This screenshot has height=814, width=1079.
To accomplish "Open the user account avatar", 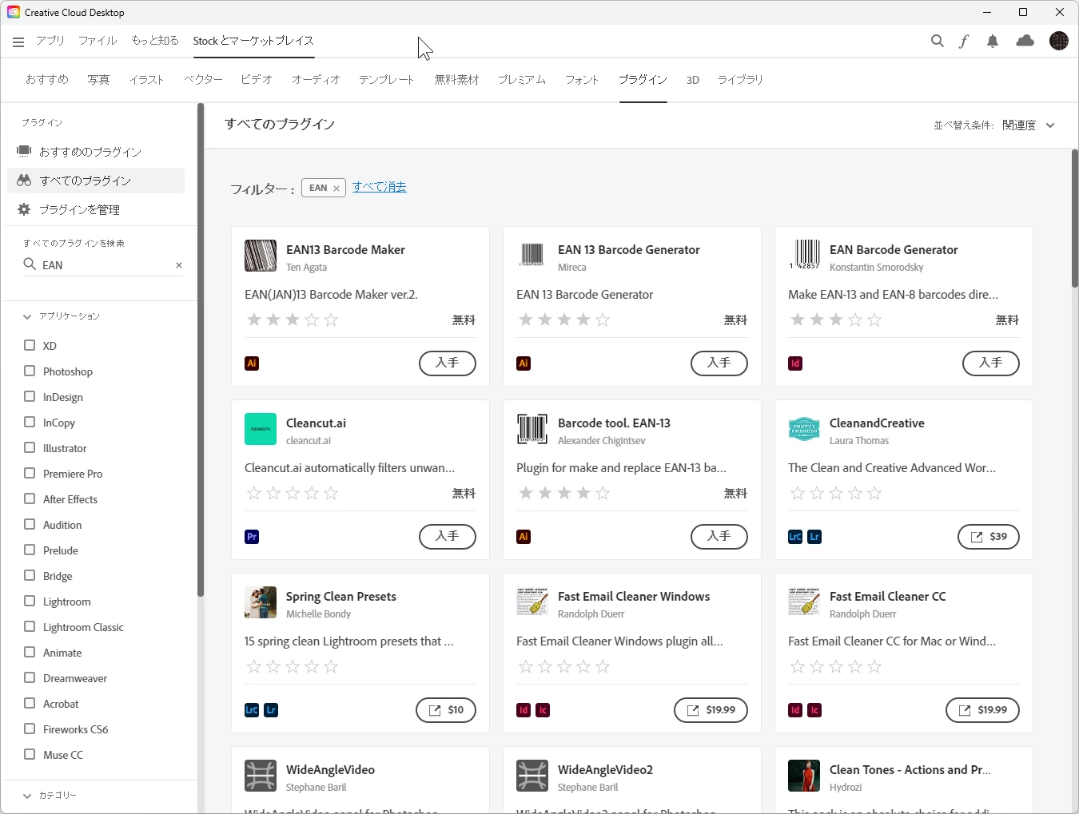I will [x=1059, y=41].
